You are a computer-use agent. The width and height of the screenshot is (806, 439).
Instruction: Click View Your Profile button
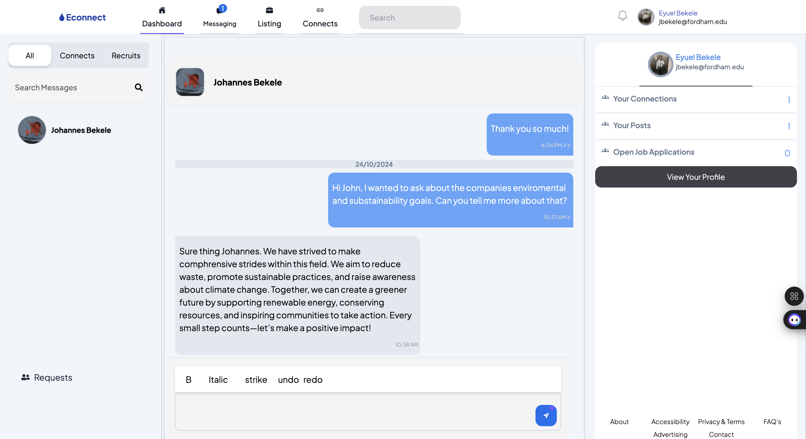point(696,177)
